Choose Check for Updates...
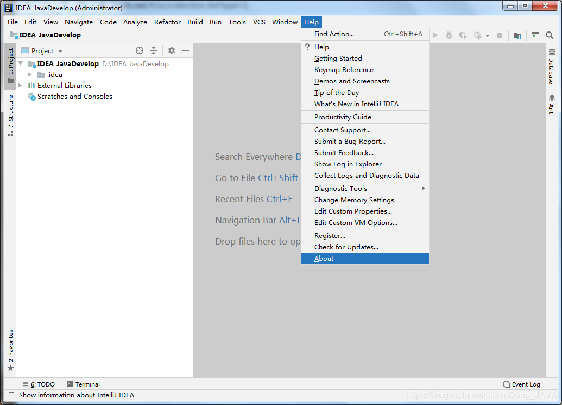The height and width of the screenshot is (405, 562). 365,247
